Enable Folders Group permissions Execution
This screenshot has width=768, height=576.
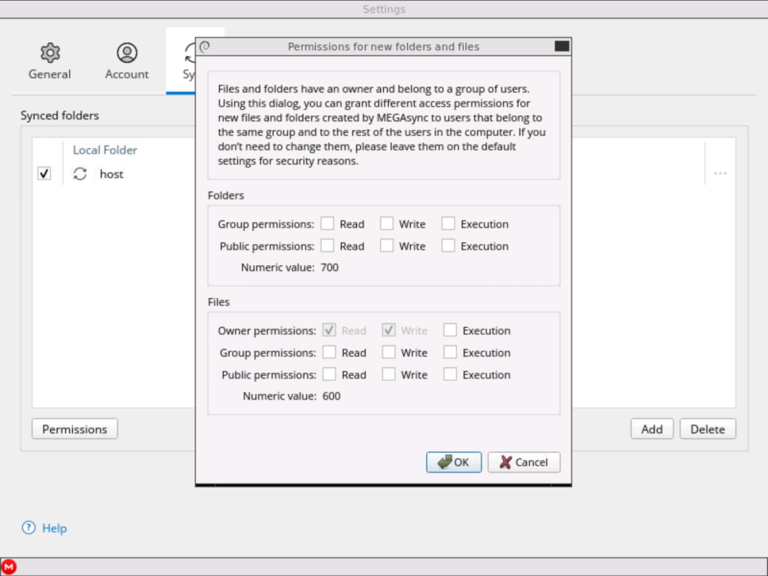(x=449, y=223)
